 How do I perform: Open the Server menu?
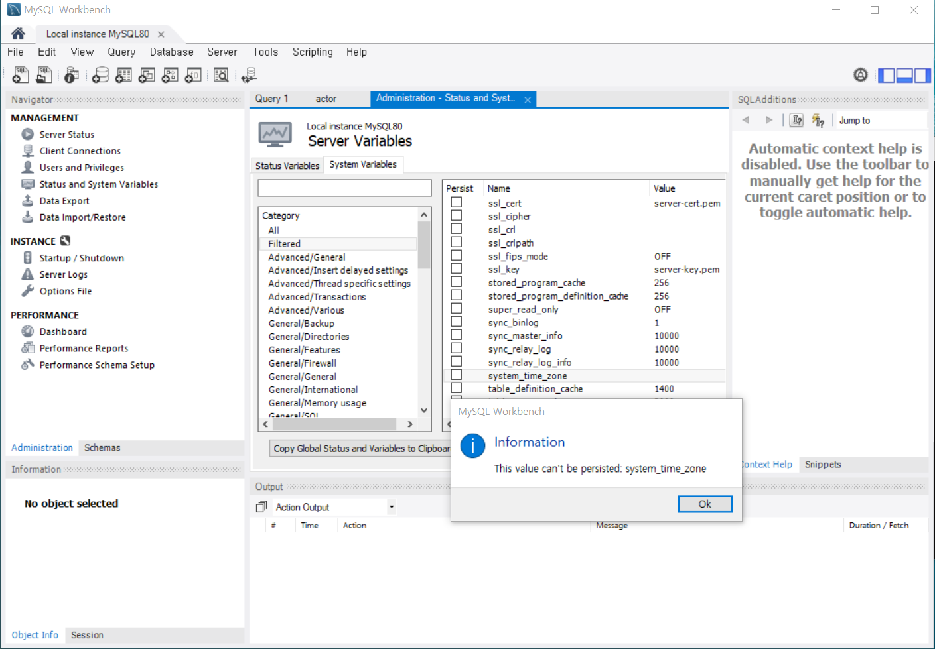click(x=222, y=52)
